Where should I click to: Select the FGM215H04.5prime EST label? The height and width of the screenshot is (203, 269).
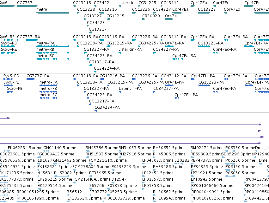[92, 179]
